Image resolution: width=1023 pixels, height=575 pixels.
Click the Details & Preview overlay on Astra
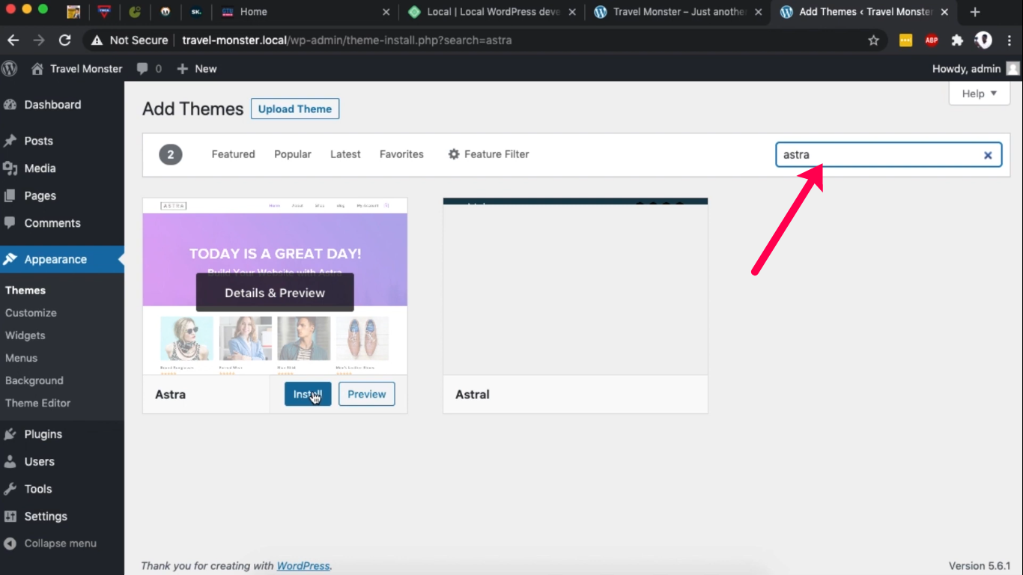275,293
